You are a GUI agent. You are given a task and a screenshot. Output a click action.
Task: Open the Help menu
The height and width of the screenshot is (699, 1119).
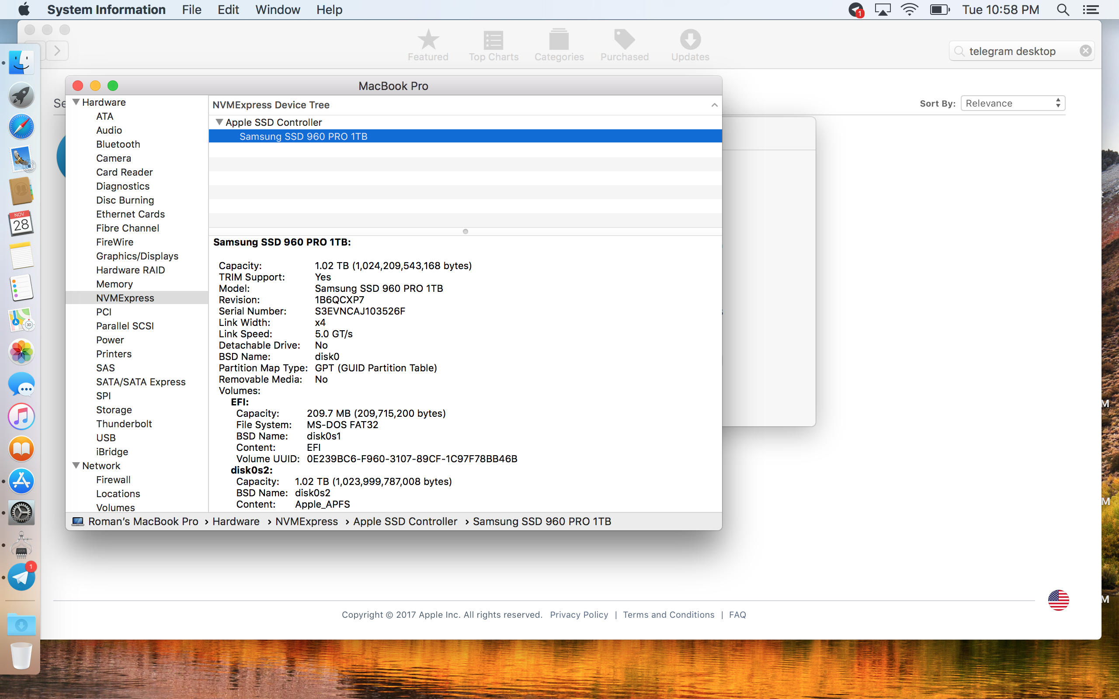(329, 10)
